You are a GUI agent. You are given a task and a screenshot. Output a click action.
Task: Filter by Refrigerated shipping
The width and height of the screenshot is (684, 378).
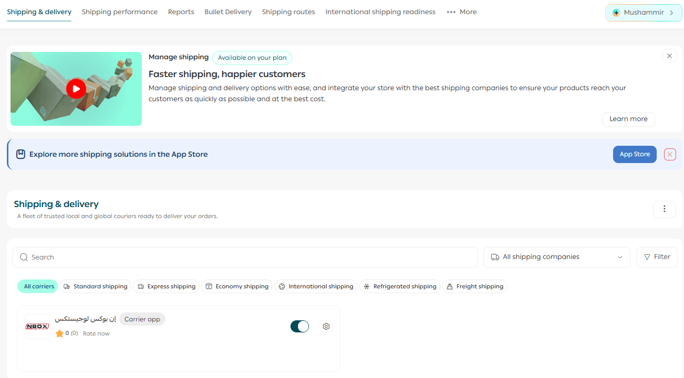(400, 286)
